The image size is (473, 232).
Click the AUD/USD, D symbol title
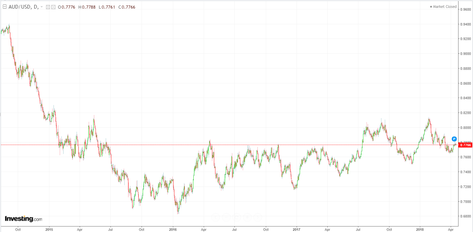tap(23, 7)
